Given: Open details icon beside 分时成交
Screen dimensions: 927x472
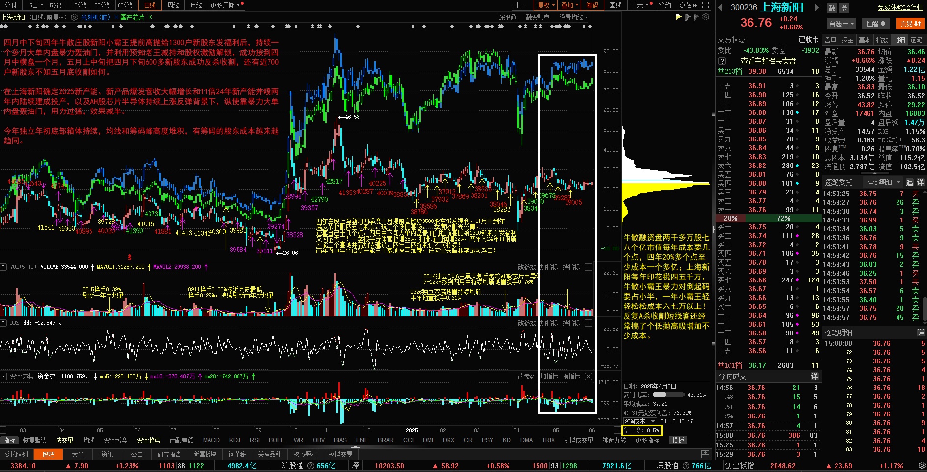Looking at the screenshot, I should point(814,376).
